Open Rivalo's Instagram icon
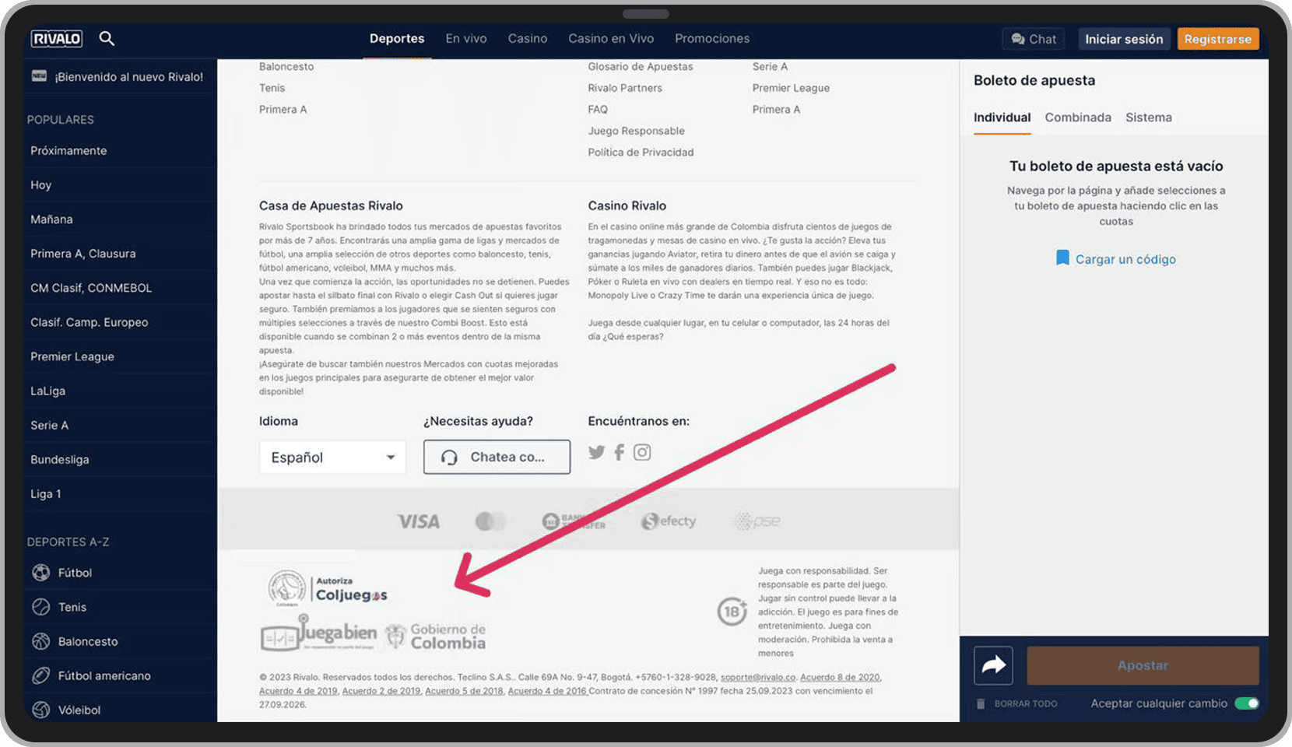Screen dimensions: 1292x747 click(x=642, y=452)
